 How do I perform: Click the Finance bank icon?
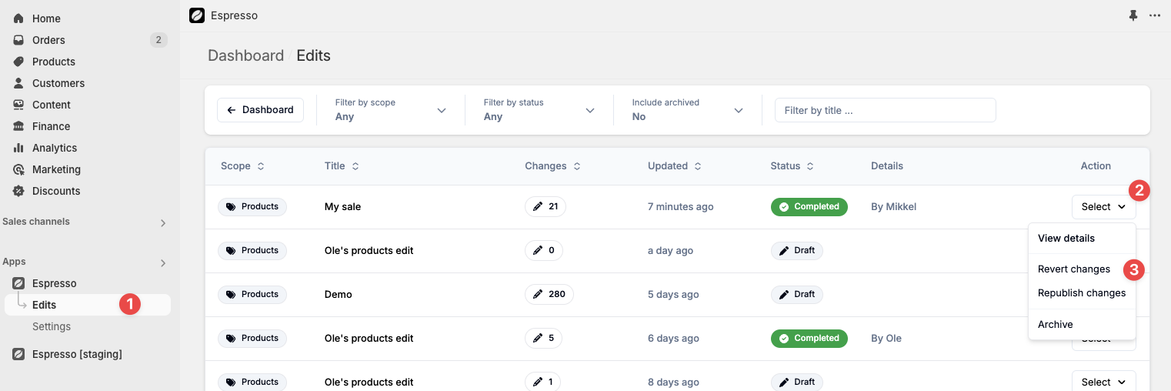(18, 126)
